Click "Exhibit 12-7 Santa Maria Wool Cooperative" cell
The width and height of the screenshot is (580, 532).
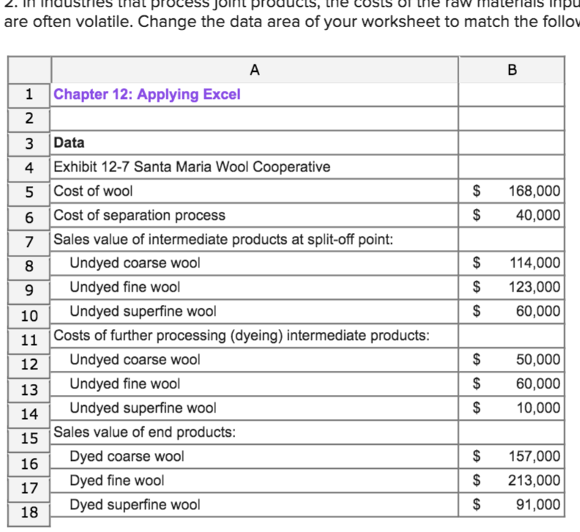pyautogui.click(x=255, y=167)
